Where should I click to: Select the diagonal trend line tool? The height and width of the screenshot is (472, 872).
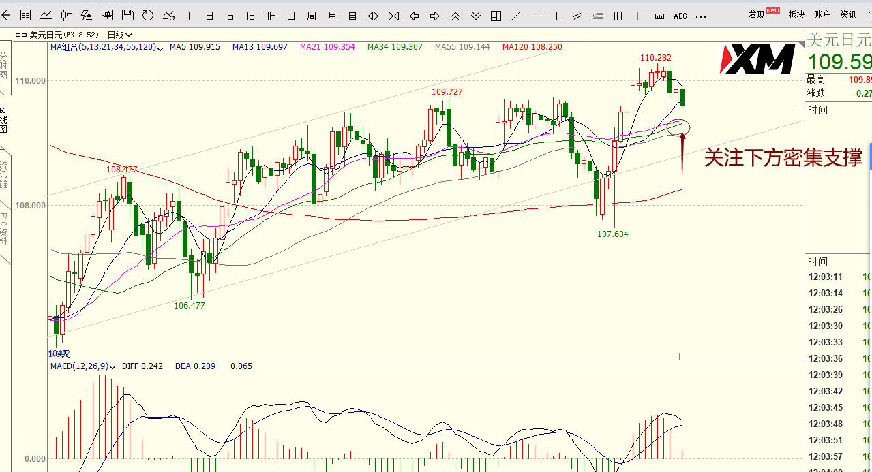click(516, 15)
